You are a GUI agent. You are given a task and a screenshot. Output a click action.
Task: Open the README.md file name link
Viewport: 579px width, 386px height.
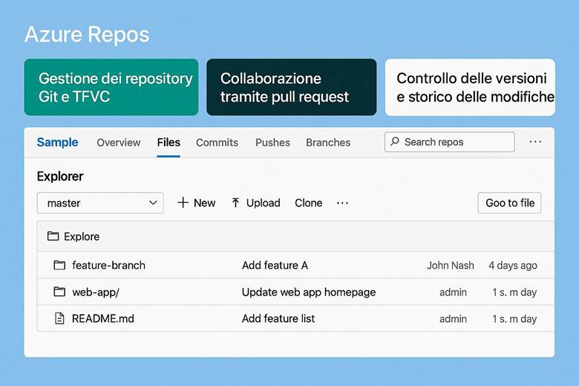click(x=102, y=318)
